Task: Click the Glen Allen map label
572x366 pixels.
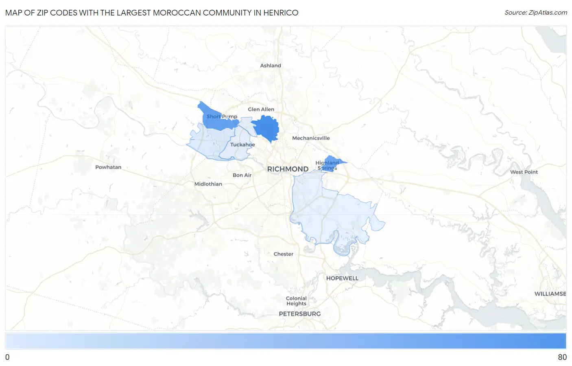Action: tap(261, 109)
